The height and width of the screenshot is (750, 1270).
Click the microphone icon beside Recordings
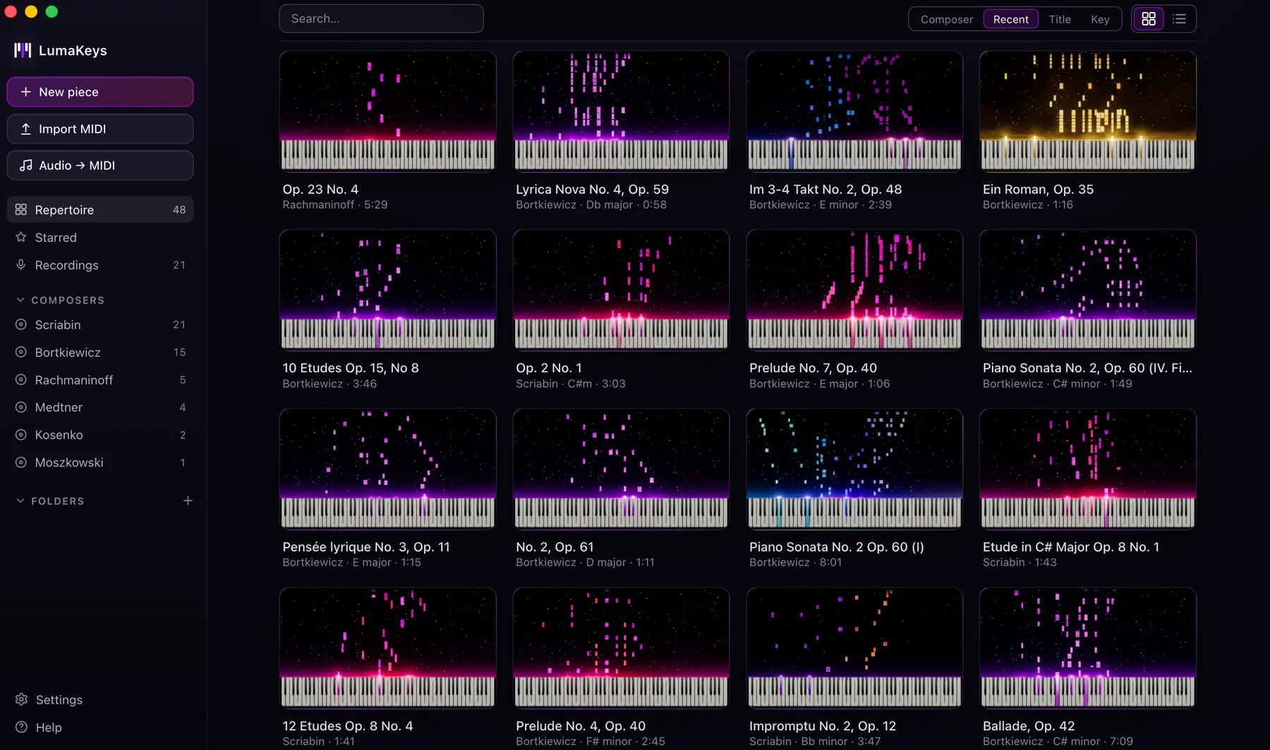click(21, 264)
